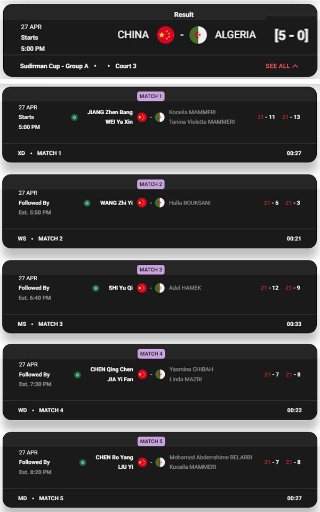The height and width of the screenshot is (512, 320).
Task: Open Sudirman Cup - Group A link
Action: pos(54,66)
